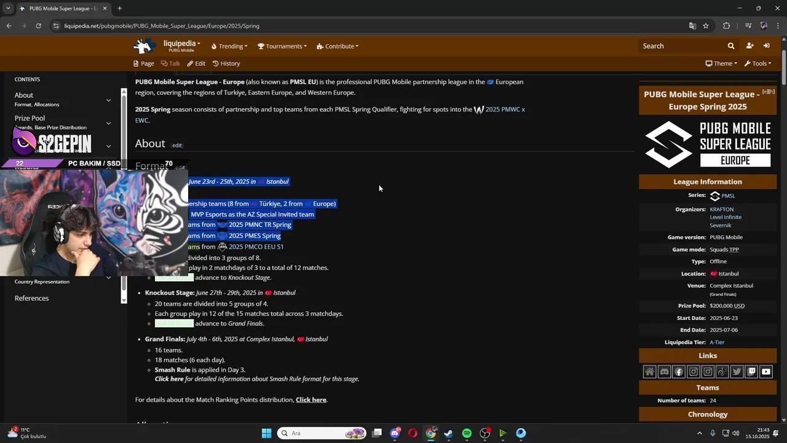
Task: Open the YouTube link icon in Links
Action: 765,372
